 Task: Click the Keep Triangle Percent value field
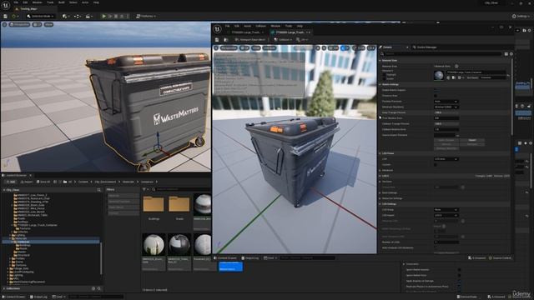446,112
